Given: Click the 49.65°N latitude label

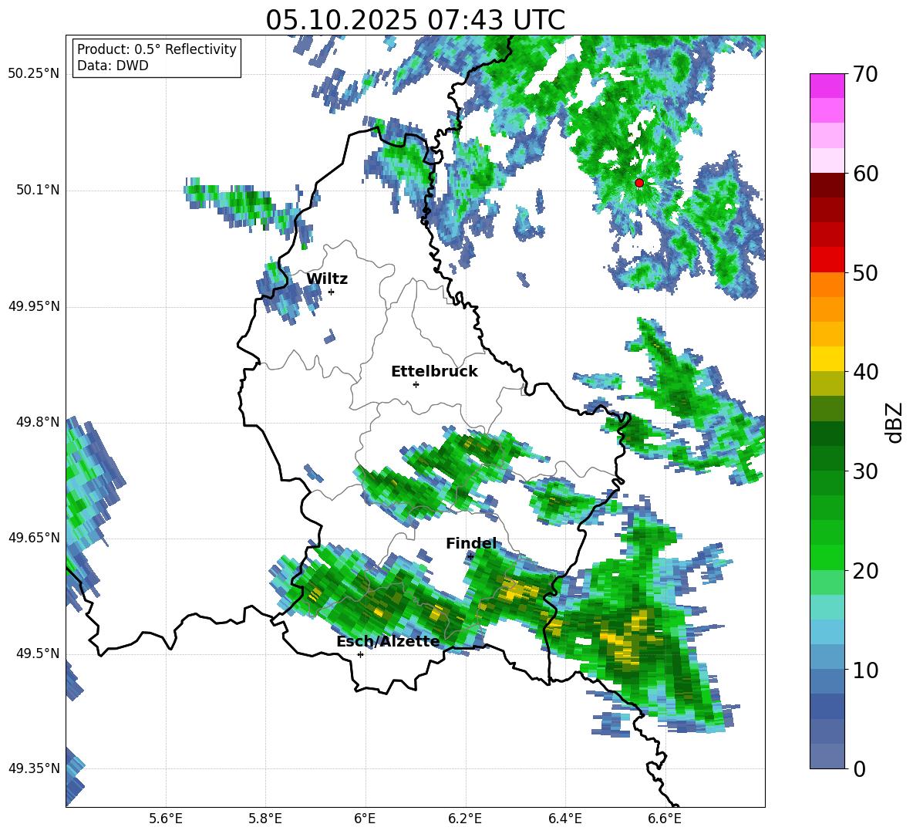Looking at the screenshot, I should coord(33,537).
